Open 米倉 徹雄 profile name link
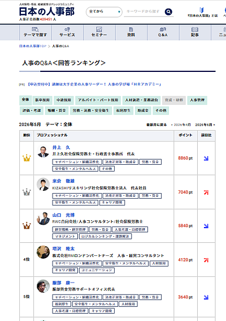Image resolution: width=226 pixels, height=321 pixels. pyautogui.click(x=63, y=181)
